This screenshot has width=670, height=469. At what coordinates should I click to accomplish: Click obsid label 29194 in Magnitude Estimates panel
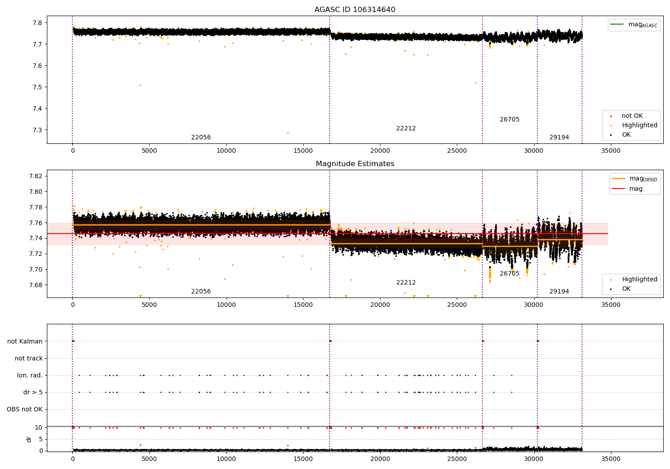point(559,292)
